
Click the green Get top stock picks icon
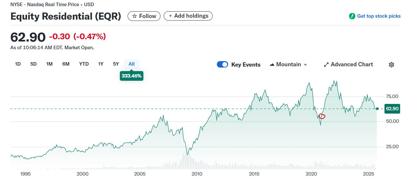tap(352, 16)
